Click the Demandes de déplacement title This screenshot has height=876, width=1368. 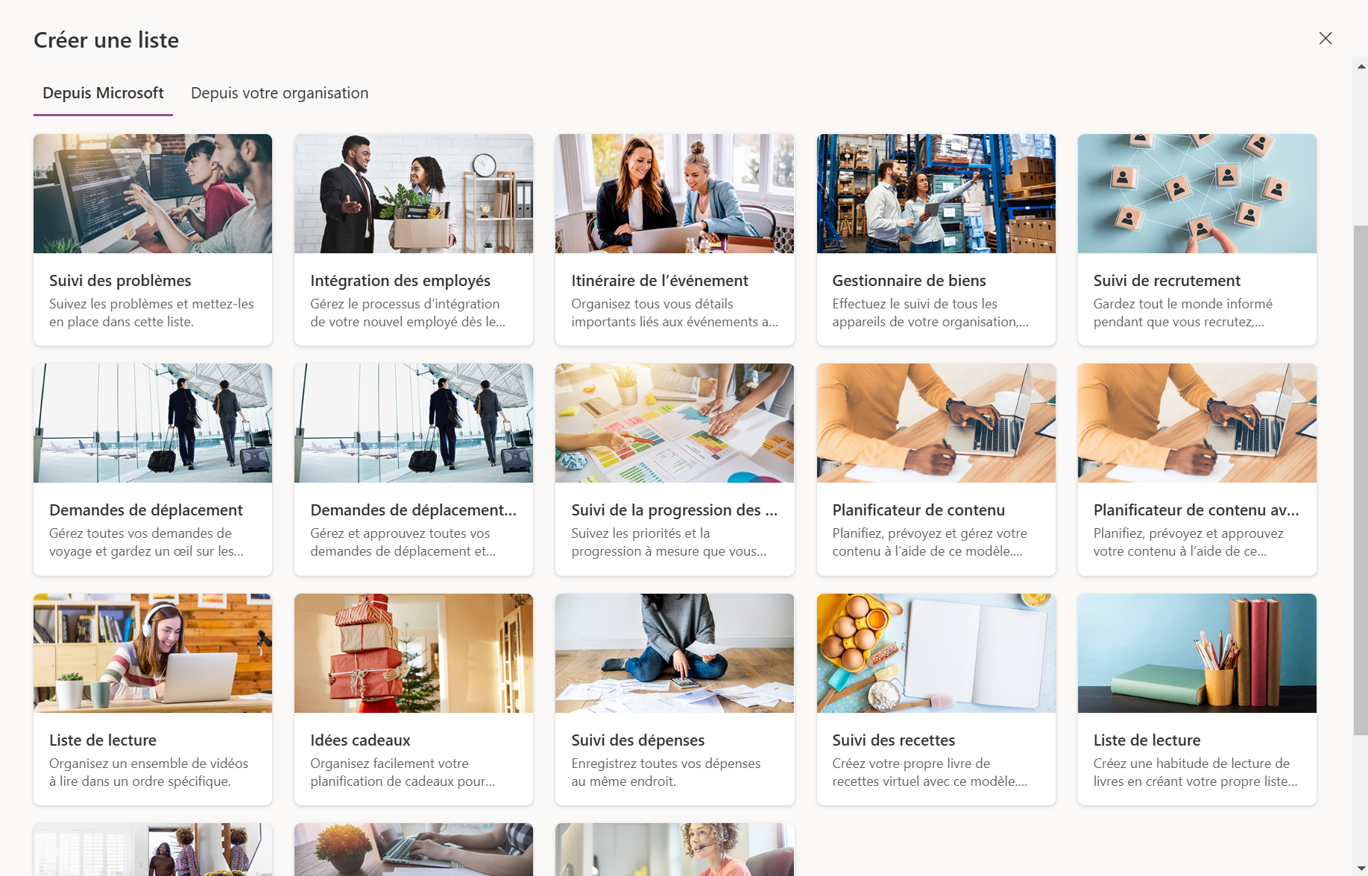click(146, 510)
